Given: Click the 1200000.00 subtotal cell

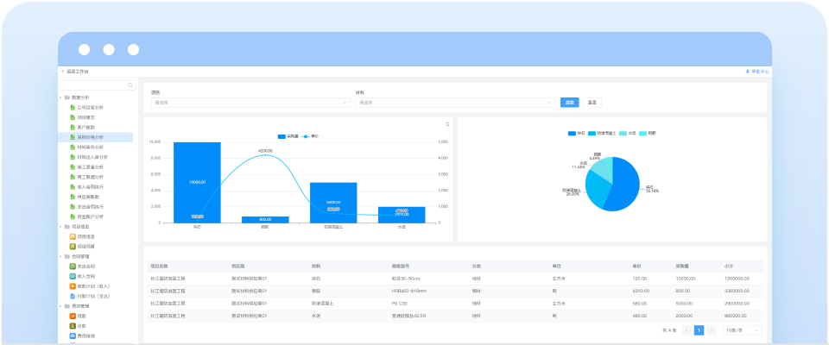Looking at the screenshot, I should [x=736, y=279].
